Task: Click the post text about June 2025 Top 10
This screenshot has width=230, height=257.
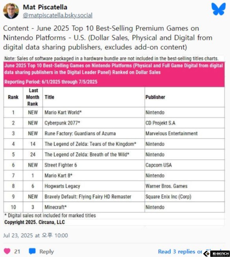Action: pos(108,38)
